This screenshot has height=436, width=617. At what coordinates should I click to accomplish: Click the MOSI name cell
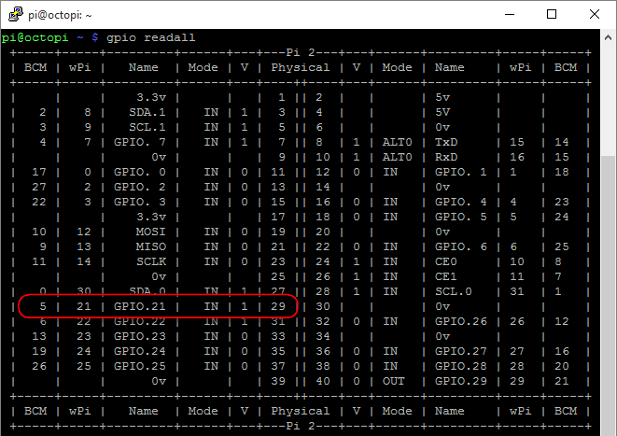coord(150,232)
